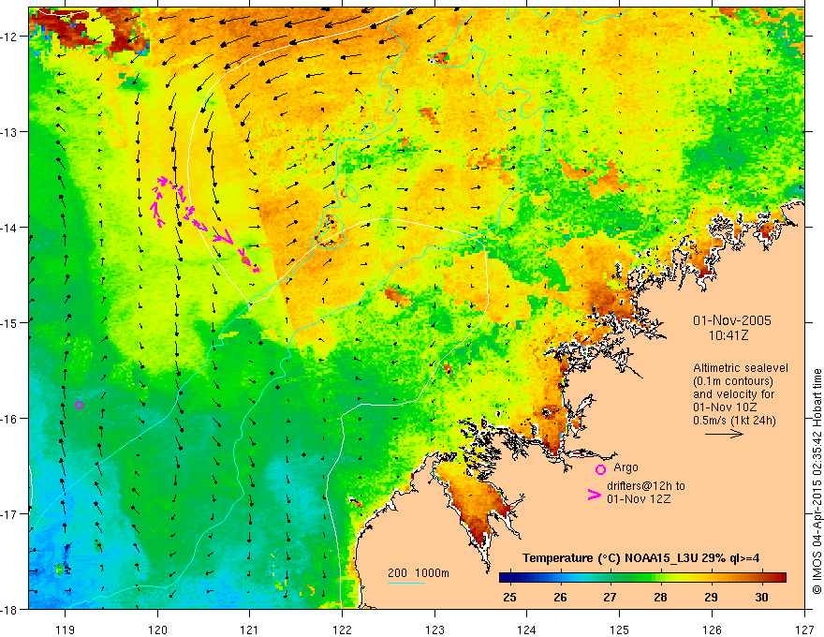Image resolution: width=824 pixels, height=637 pixels.
Task: Click the colorbar tick label '29'
Action: pyautogui.click(x=711, y=597)
